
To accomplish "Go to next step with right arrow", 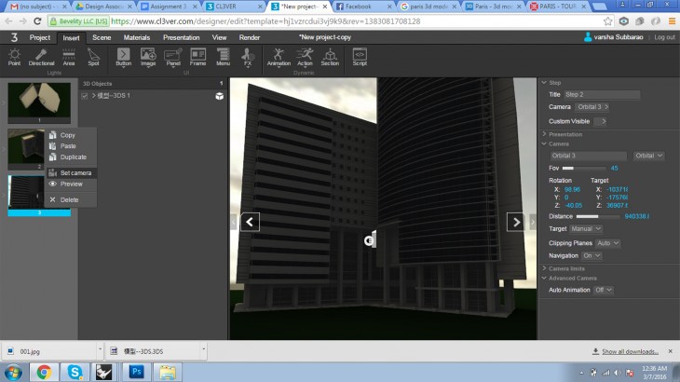I will tap(515, 222).
